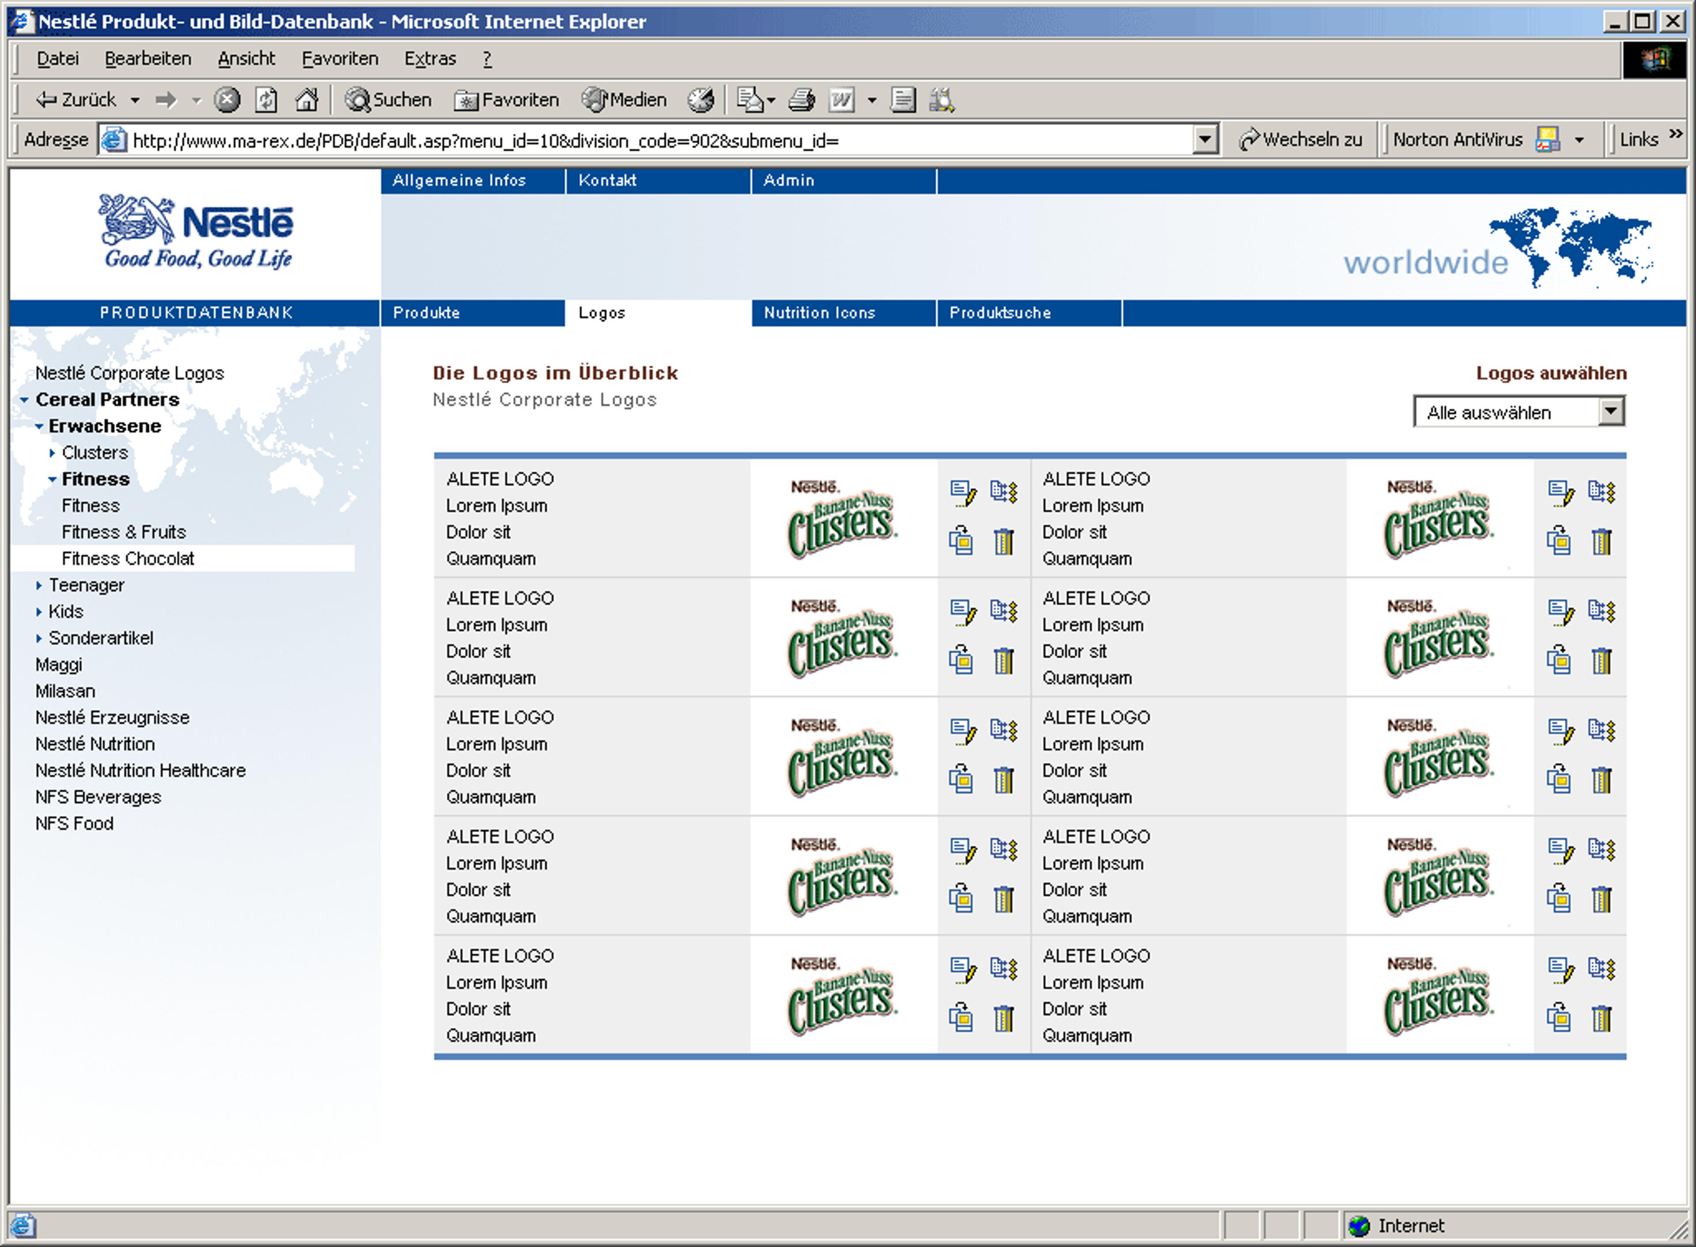Viewport: 1696px width, 1247px height.
Task: Print the page with the printer icon
Action: [802, 100]
